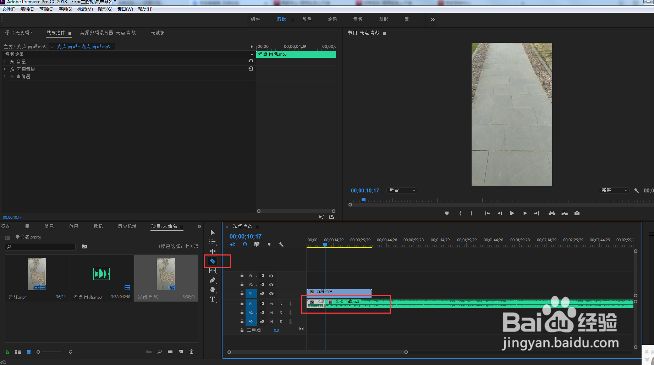654x365 pixels.
Task: Click the Program Monitor playhead marker
Action: coord(363,200)
